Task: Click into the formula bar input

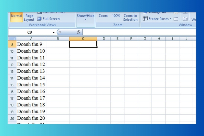Action: [139, 32]
